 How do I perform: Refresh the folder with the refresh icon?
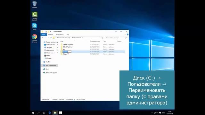pos(102,38)
